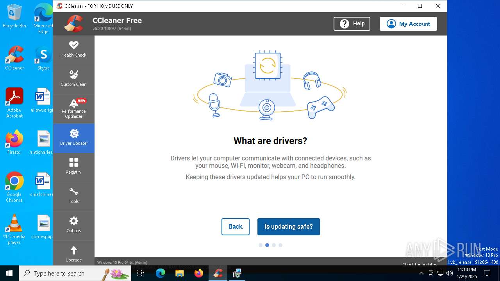The height and width of the screenshot is (281, 500).
Task: Open Task View on taskbar
Action: click(x=141, y=273)
